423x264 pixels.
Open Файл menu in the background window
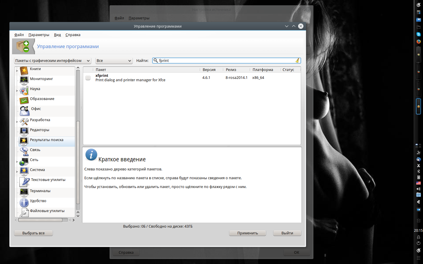[119, 18]
